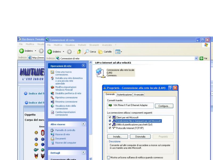Expand the Connessioni di rete address dropdown
Image resolution: width=213 pixels, height=160 pixels.
[x=196, y=58]
